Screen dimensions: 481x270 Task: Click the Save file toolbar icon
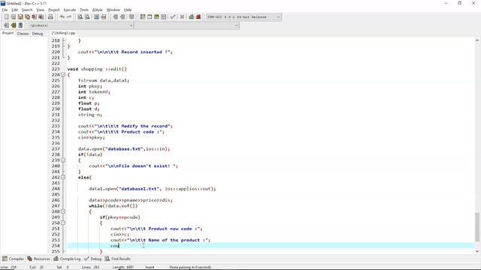[x=20, y=16]
